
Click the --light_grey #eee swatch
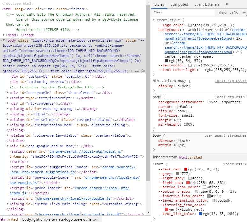pos(190,178)
